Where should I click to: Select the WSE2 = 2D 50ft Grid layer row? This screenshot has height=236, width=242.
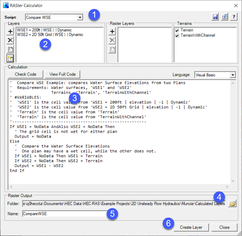[50, 35]
